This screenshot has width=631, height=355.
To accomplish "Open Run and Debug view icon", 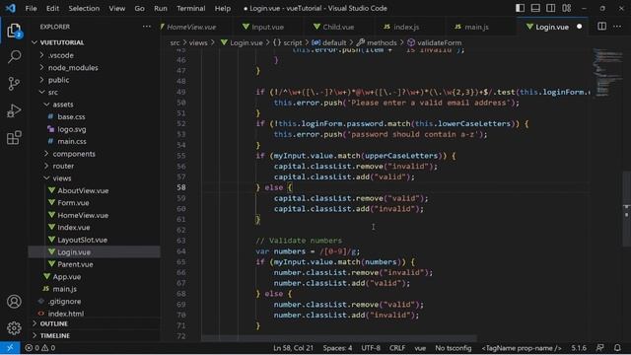I will (14, 110).
